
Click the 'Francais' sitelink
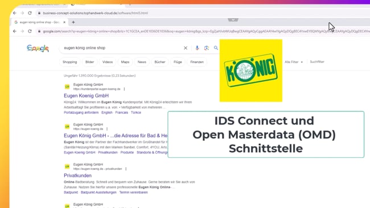[x=122, y=113]
